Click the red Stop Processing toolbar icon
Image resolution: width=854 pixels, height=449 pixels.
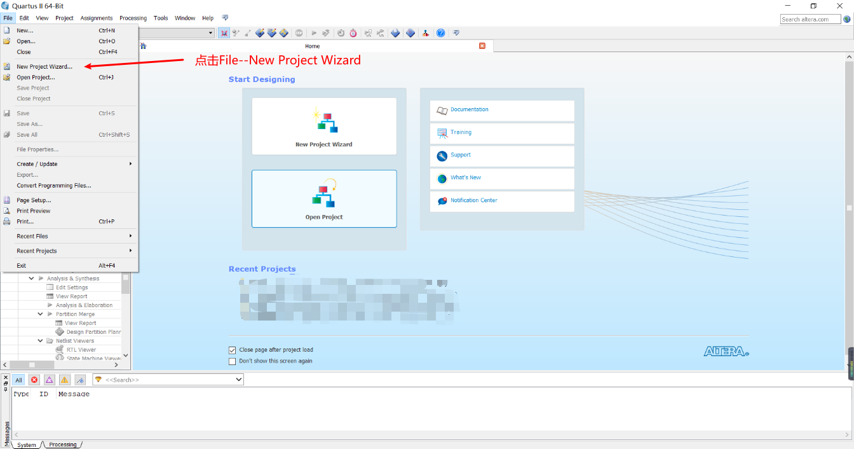pyautogui.click(x=299, y=33)
